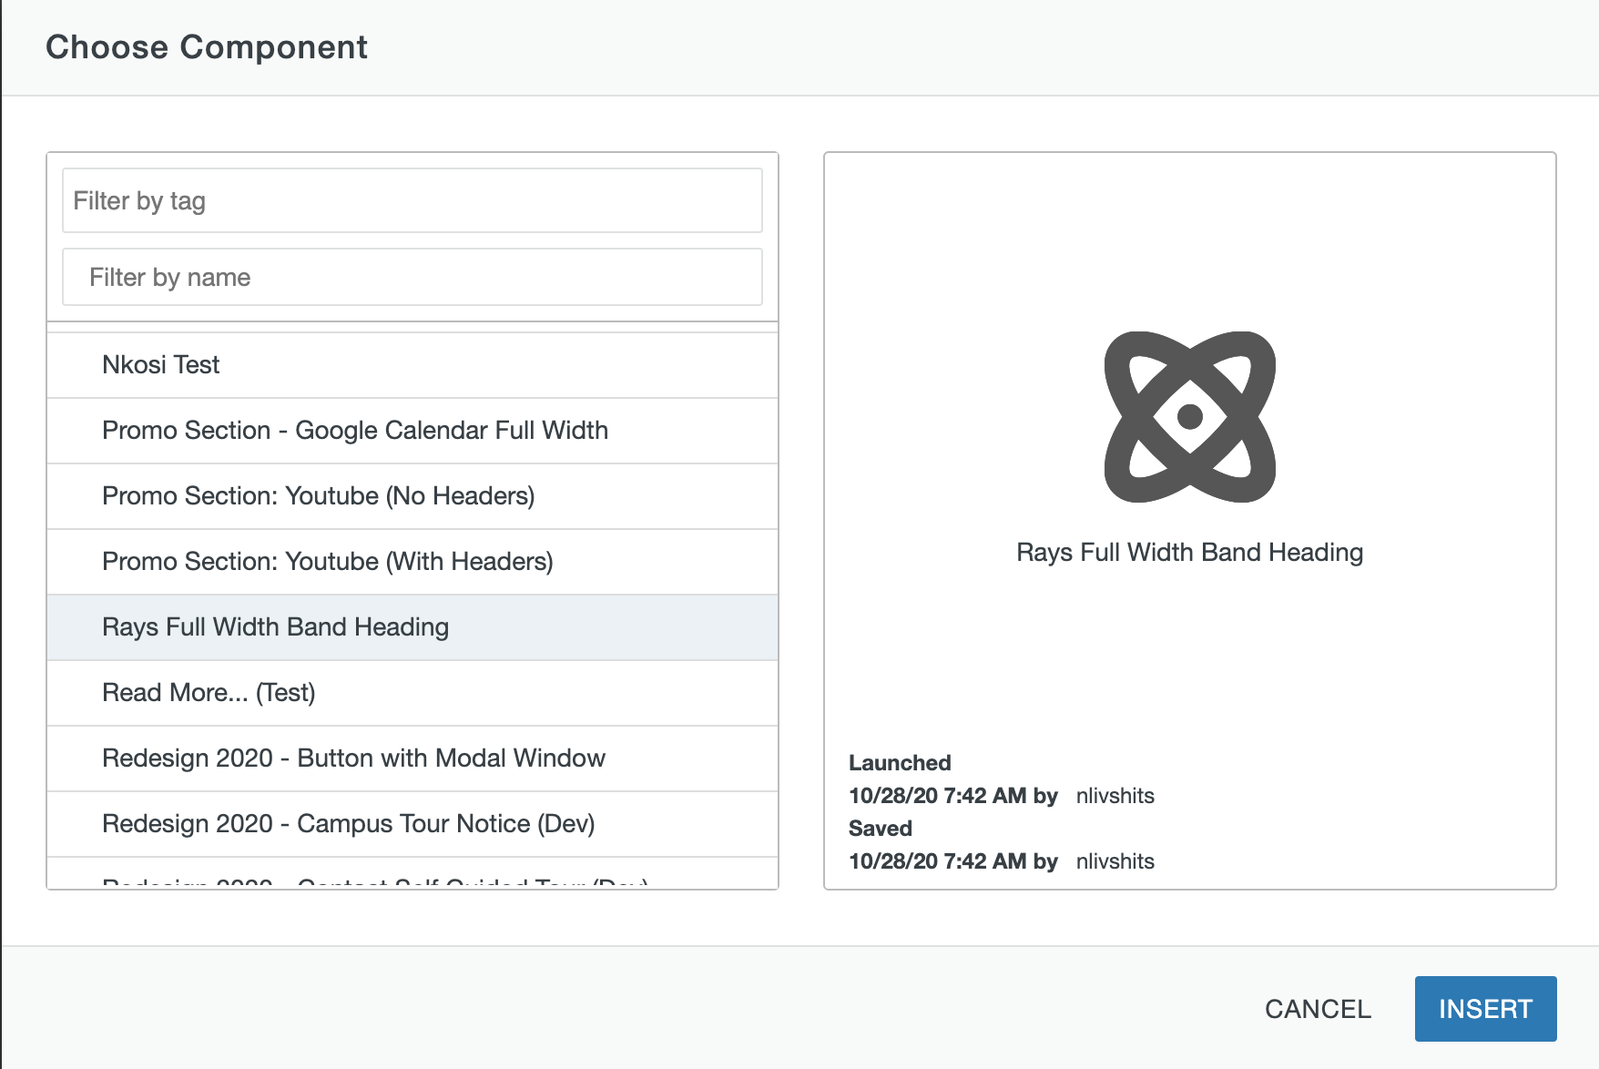1599x1069 pixels.
Task: Click the preview title under the atom icon
Action: [x=1189, y=553]
